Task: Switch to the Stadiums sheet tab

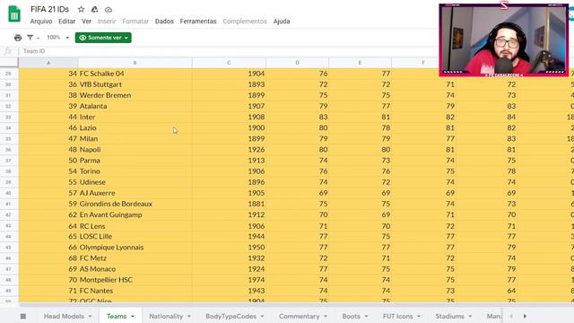Action: pyautogui.click(x=450, y=316)
